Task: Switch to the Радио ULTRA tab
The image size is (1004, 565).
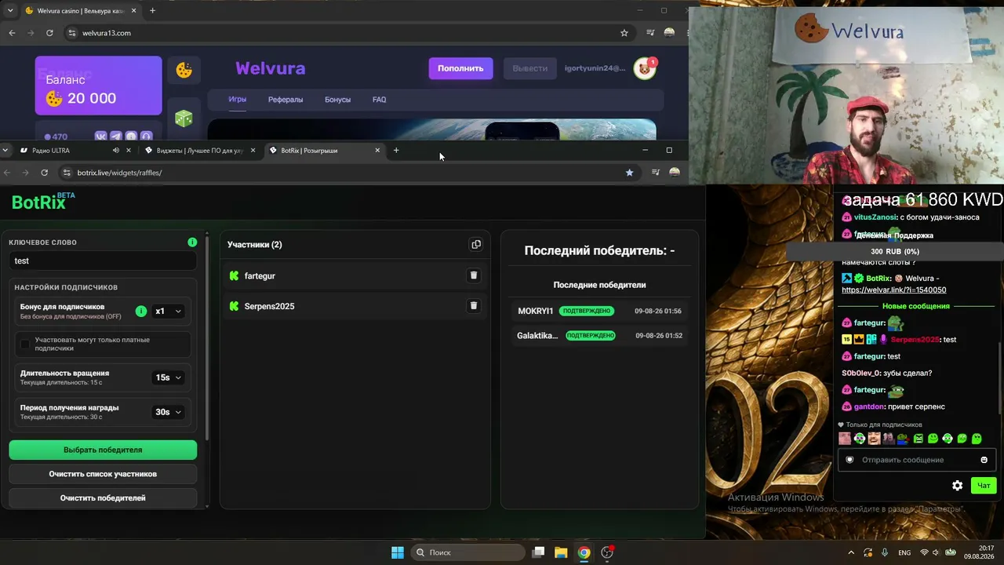Action: click(x=76, y=150)
